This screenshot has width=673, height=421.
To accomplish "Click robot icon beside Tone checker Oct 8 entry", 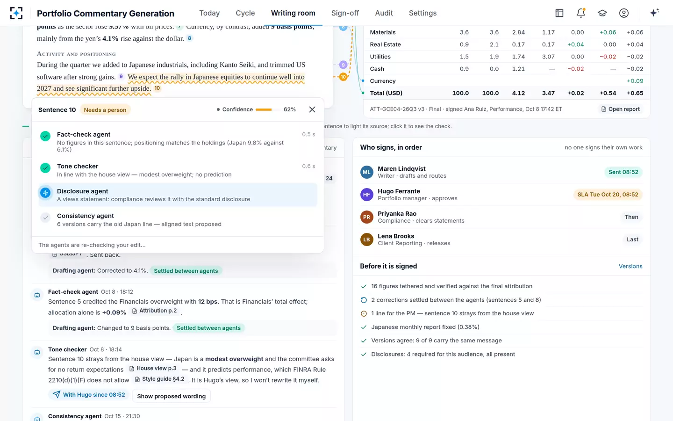I will tap(37, 352).
